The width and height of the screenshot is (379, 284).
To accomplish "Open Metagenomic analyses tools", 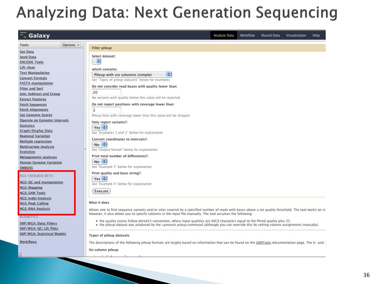I will pos(38,157).
